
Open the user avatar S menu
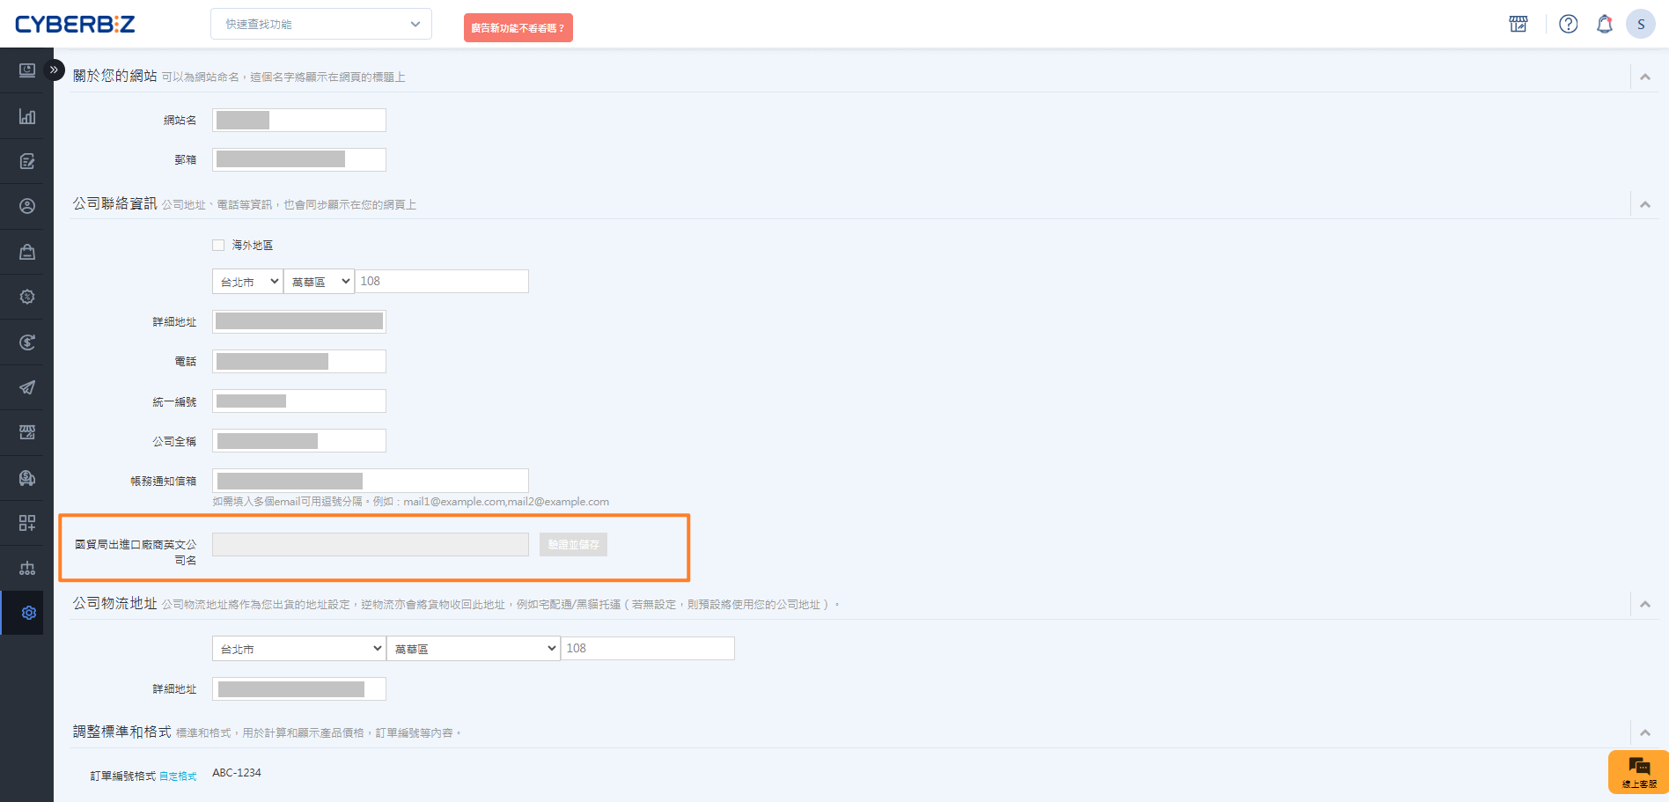point(1640,24)
